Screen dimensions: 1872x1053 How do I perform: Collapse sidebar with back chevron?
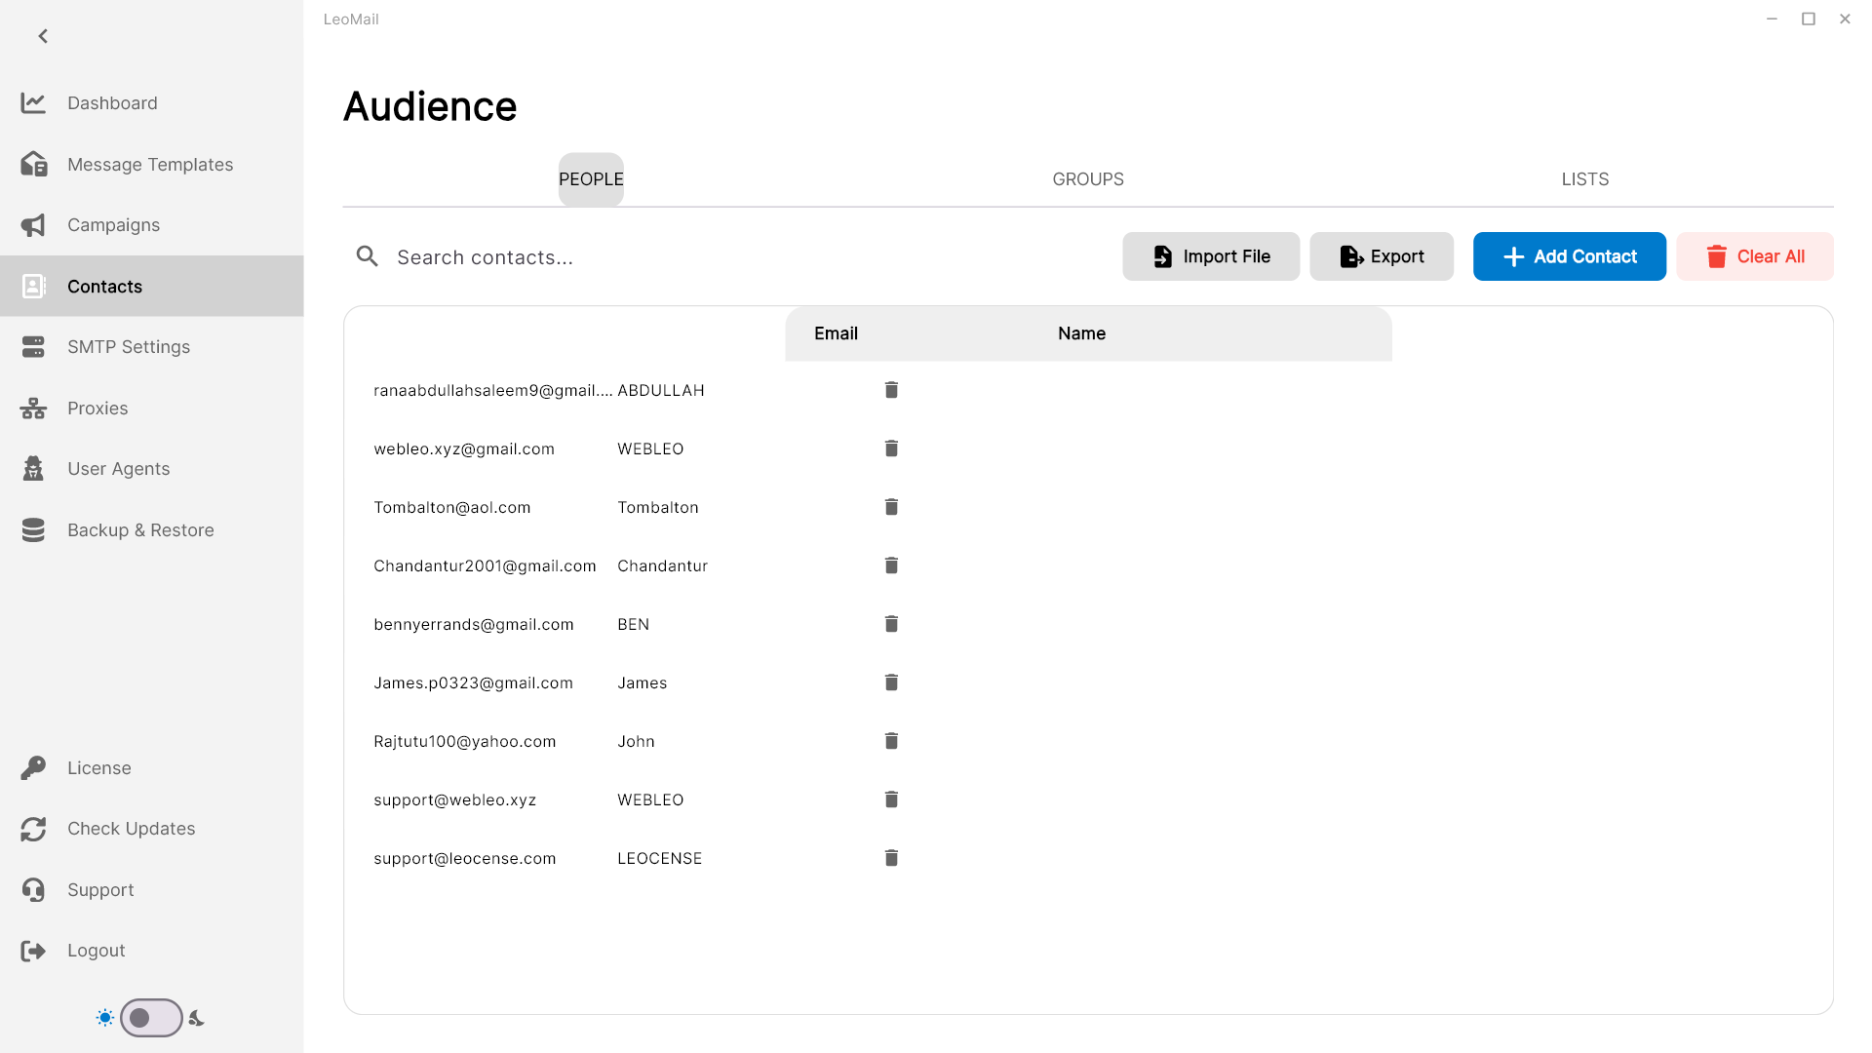(x=43, y=36)
